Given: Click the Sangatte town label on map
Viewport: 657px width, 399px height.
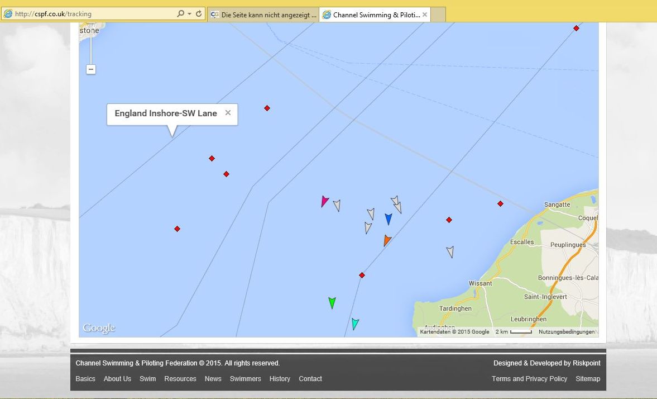Looking at the screenshot, I should (x=557, y=205).
